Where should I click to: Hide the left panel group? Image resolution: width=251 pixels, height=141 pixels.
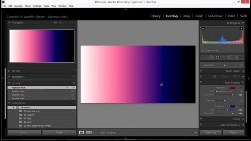tap(3, 78)
